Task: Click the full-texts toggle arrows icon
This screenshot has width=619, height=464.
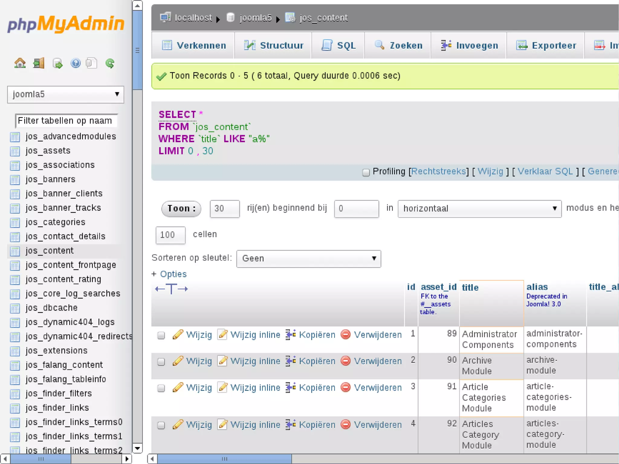Action: (171, 289)
